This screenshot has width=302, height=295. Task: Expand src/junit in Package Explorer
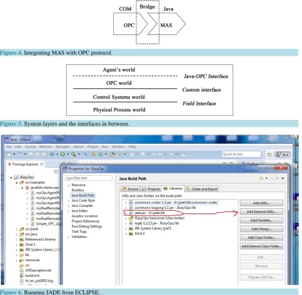pyautogui.click(x=17, y=229)
